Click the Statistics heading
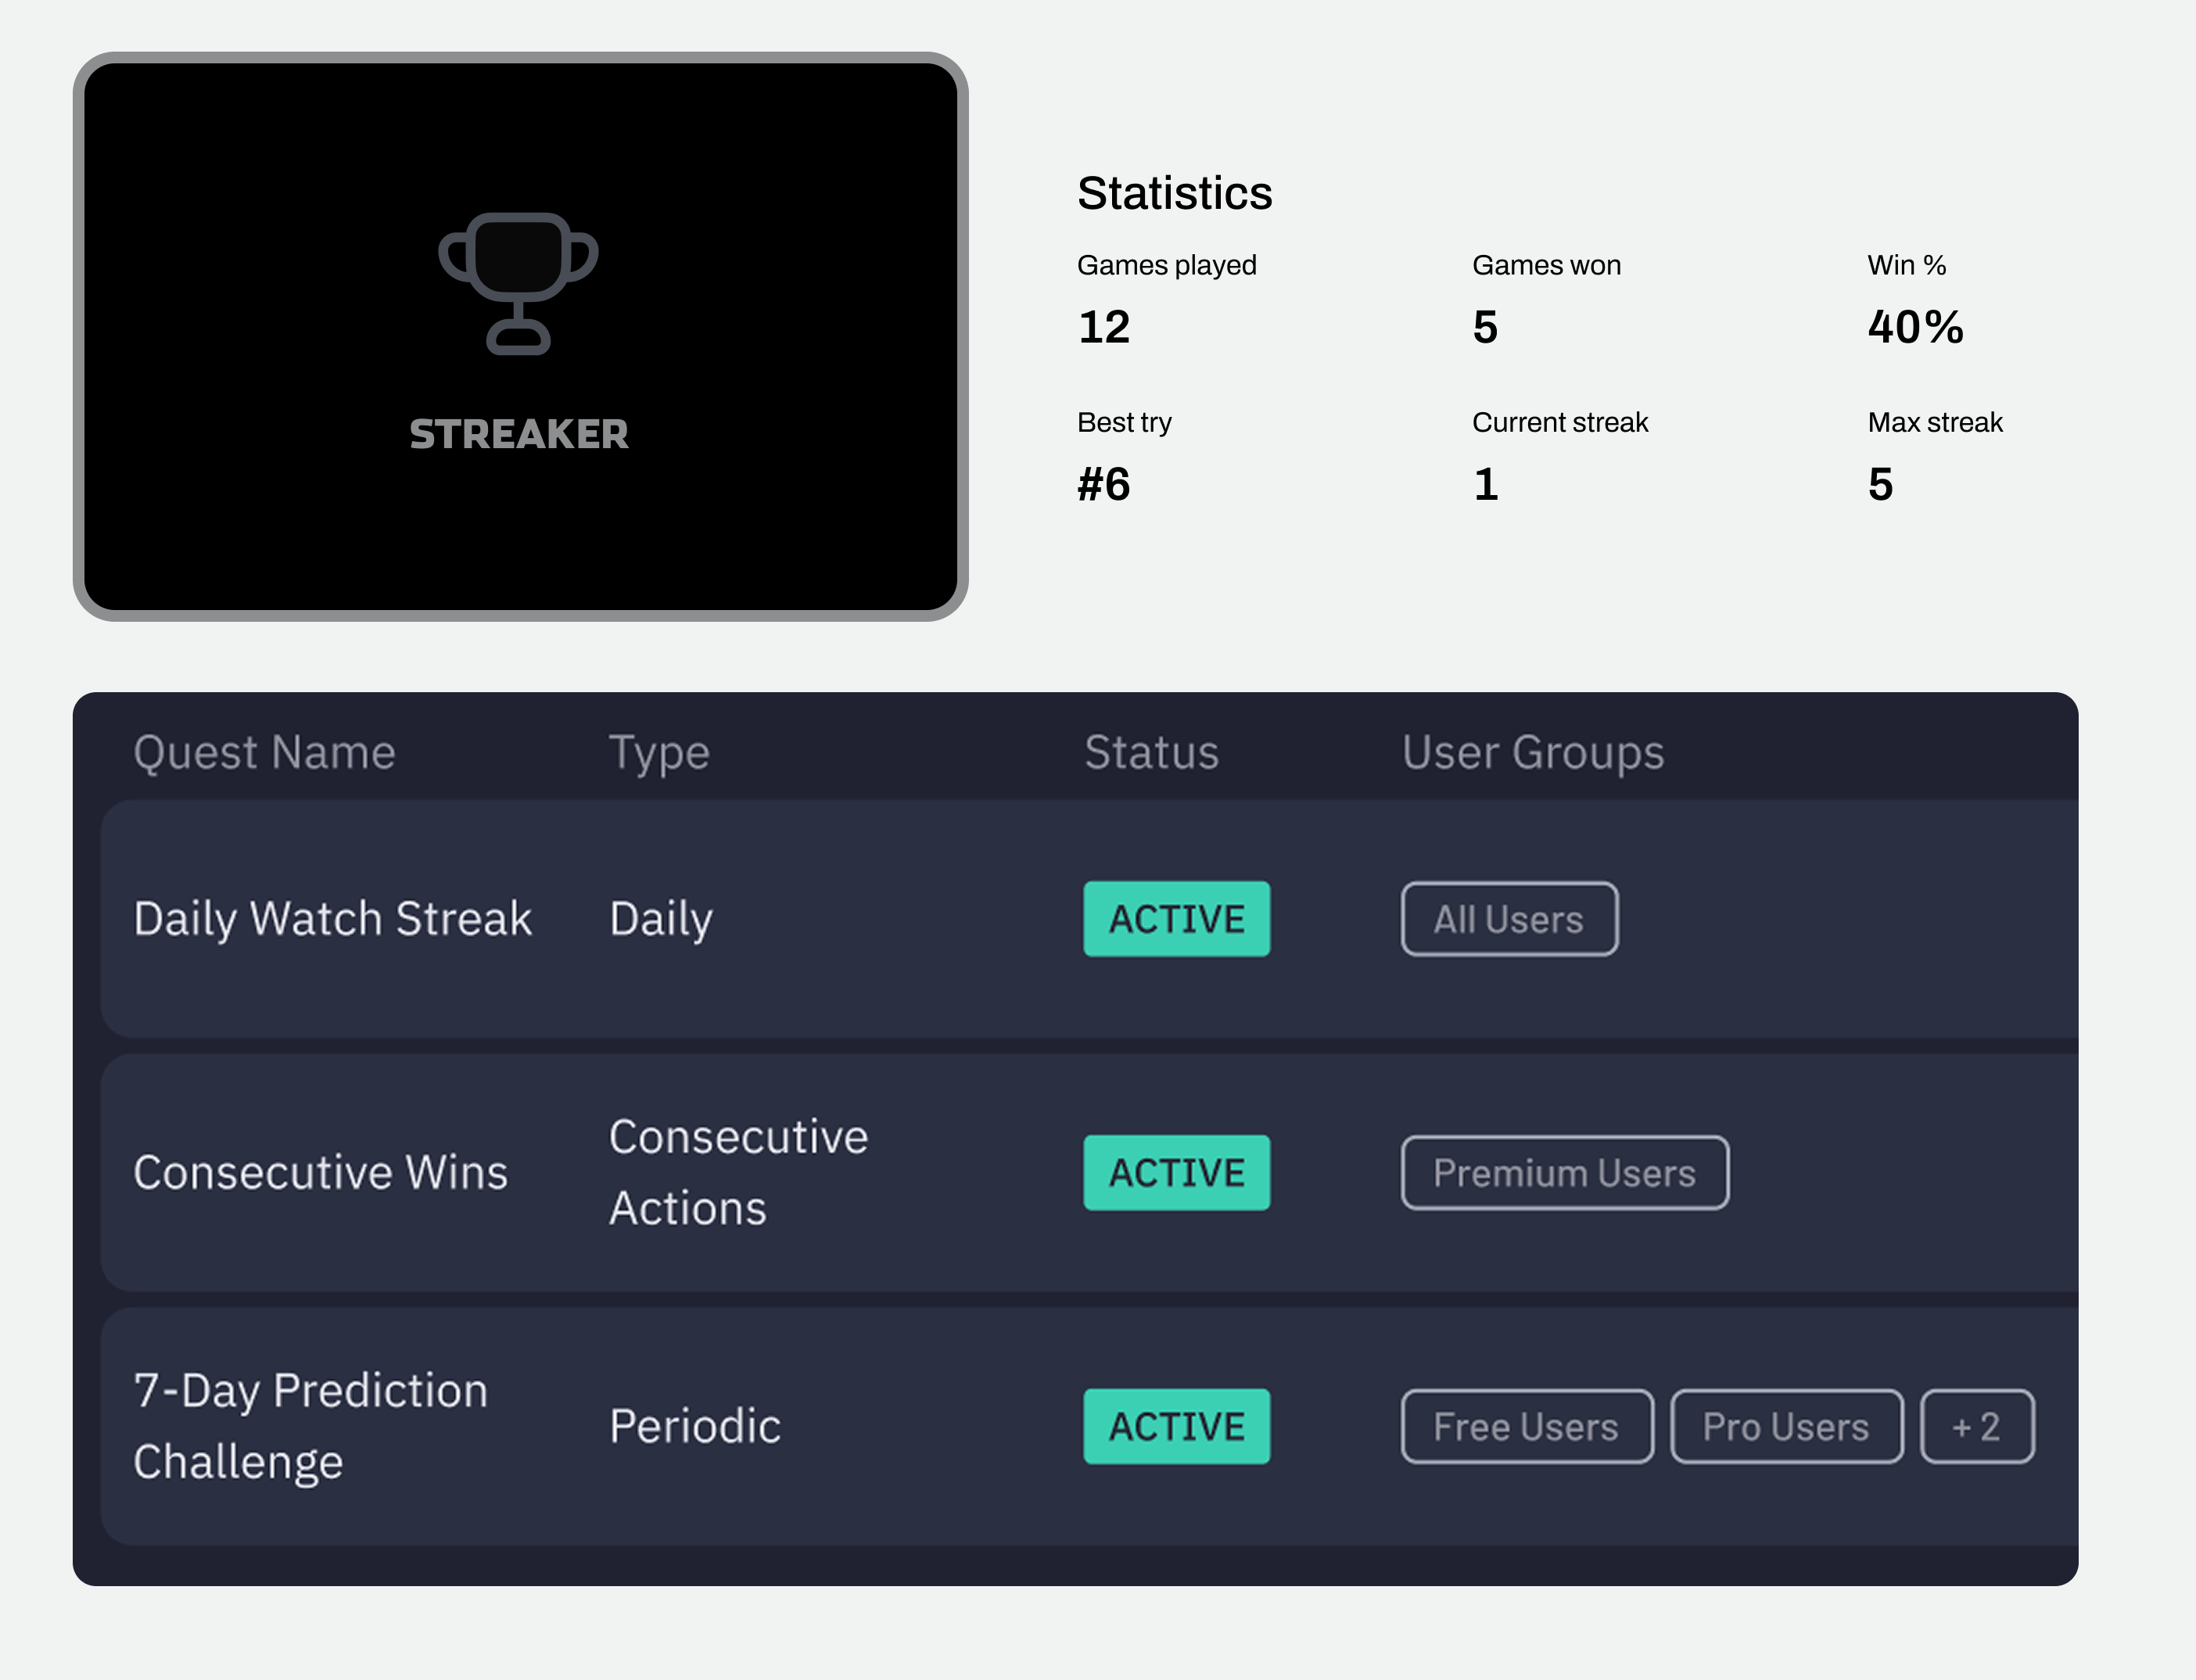The image size is (2196, 1680). point(1174,193)
